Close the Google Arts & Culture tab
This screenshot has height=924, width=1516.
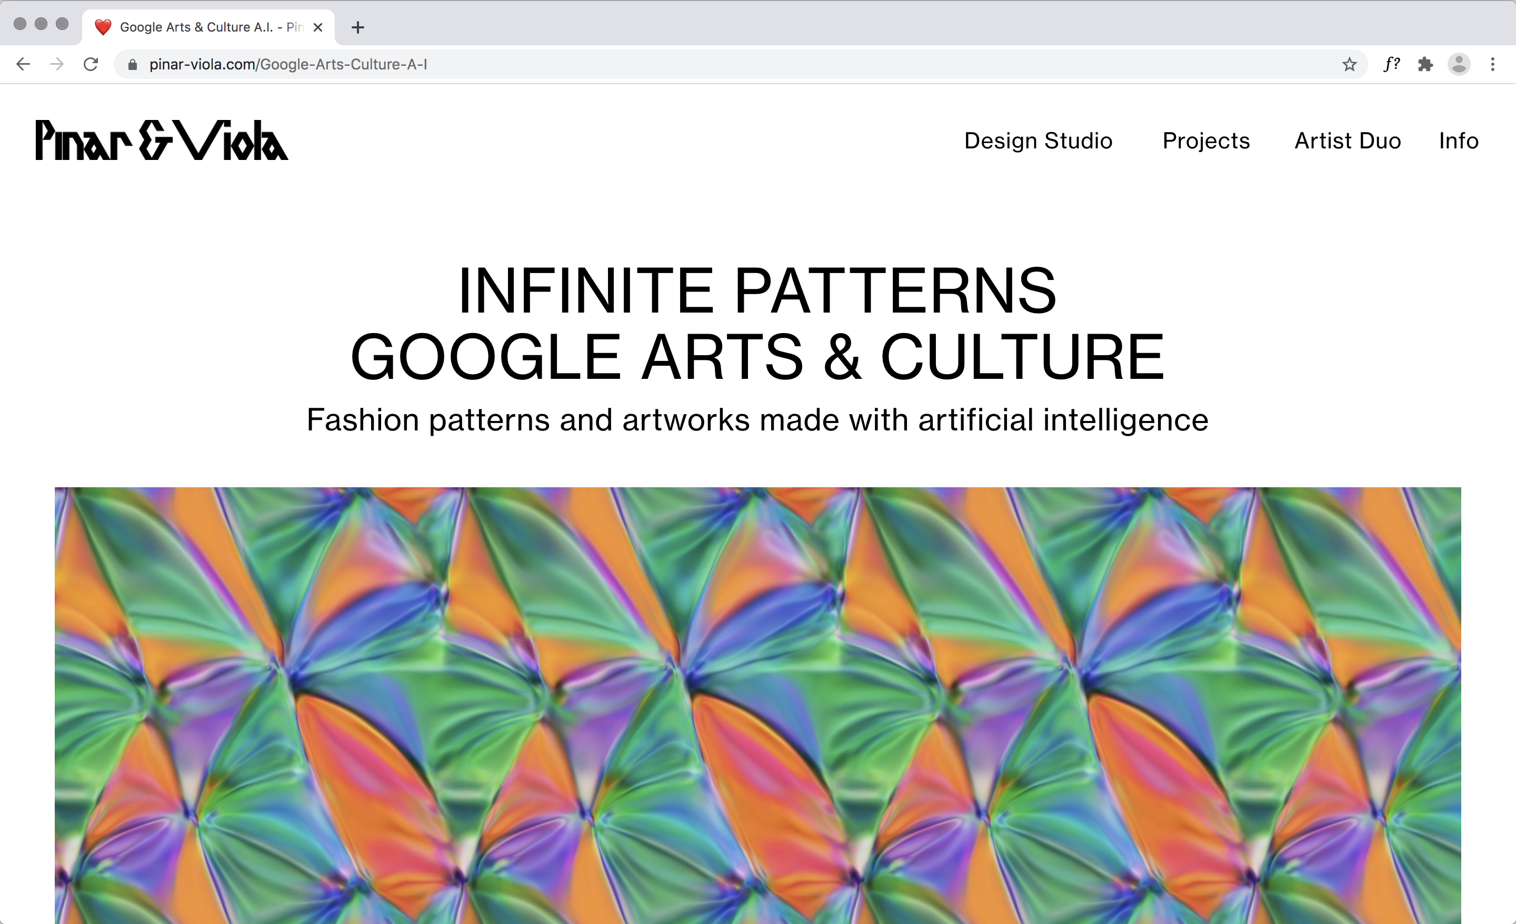coord(317,27)
